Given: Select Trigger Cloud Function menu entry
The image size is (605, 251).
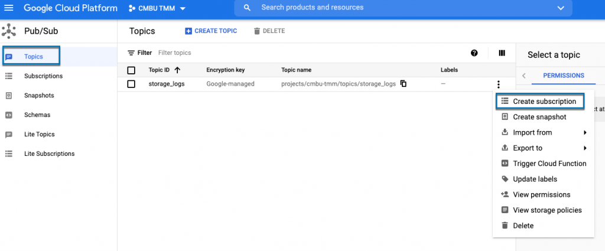Looking at the screenshot, I should click(x=549, y=164).
